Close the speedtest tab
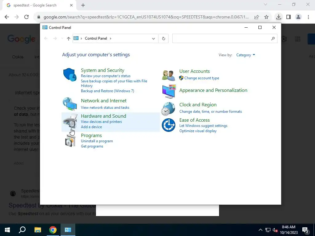The width and height of the screenshot is (315, 236). (71, 5)
